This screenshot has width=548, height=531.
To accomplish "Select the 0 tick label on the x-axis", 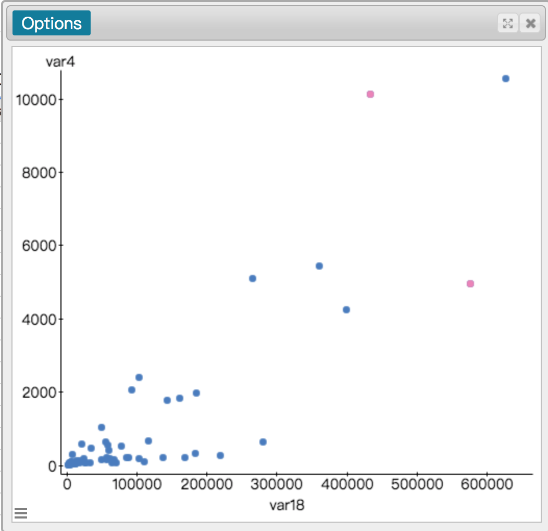I will point(67,484).
